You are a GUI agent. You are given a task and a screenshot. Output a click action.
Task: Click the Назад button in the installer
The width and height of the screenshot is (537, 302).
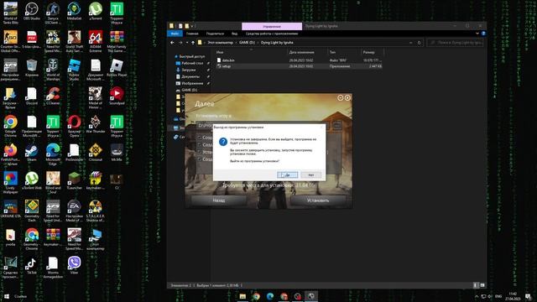(218, 200)
